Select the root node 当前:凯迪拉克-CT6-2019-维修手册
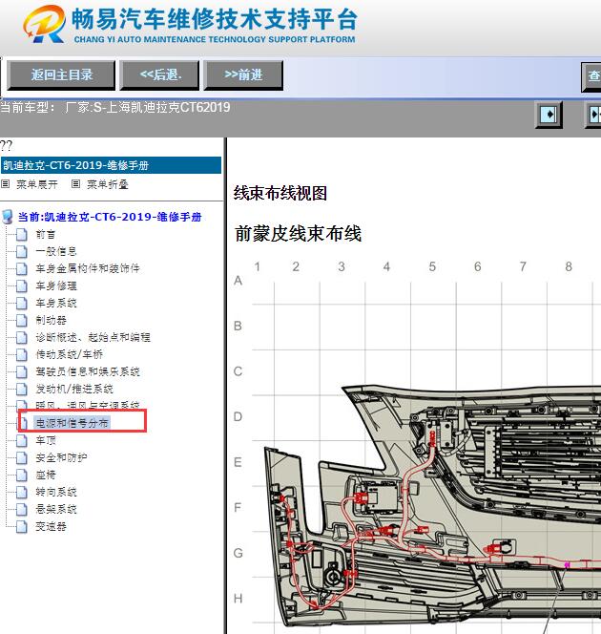Viewport: 601px width, 634px height. (x=110, y=217)
